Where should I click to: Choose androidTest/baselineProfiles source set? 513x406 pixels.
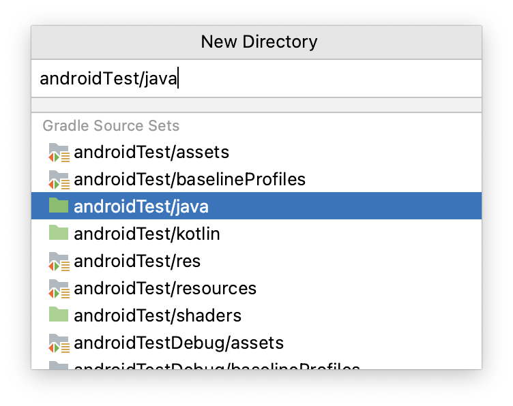(x=190, y=180)
